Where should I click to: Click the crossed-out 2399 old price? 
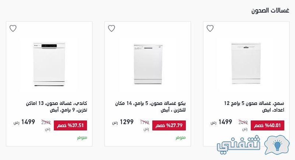[x=46, y=123]
